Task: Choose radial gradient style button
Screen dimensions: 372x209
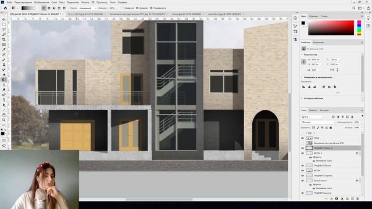Action: click(x=49, y=8)
